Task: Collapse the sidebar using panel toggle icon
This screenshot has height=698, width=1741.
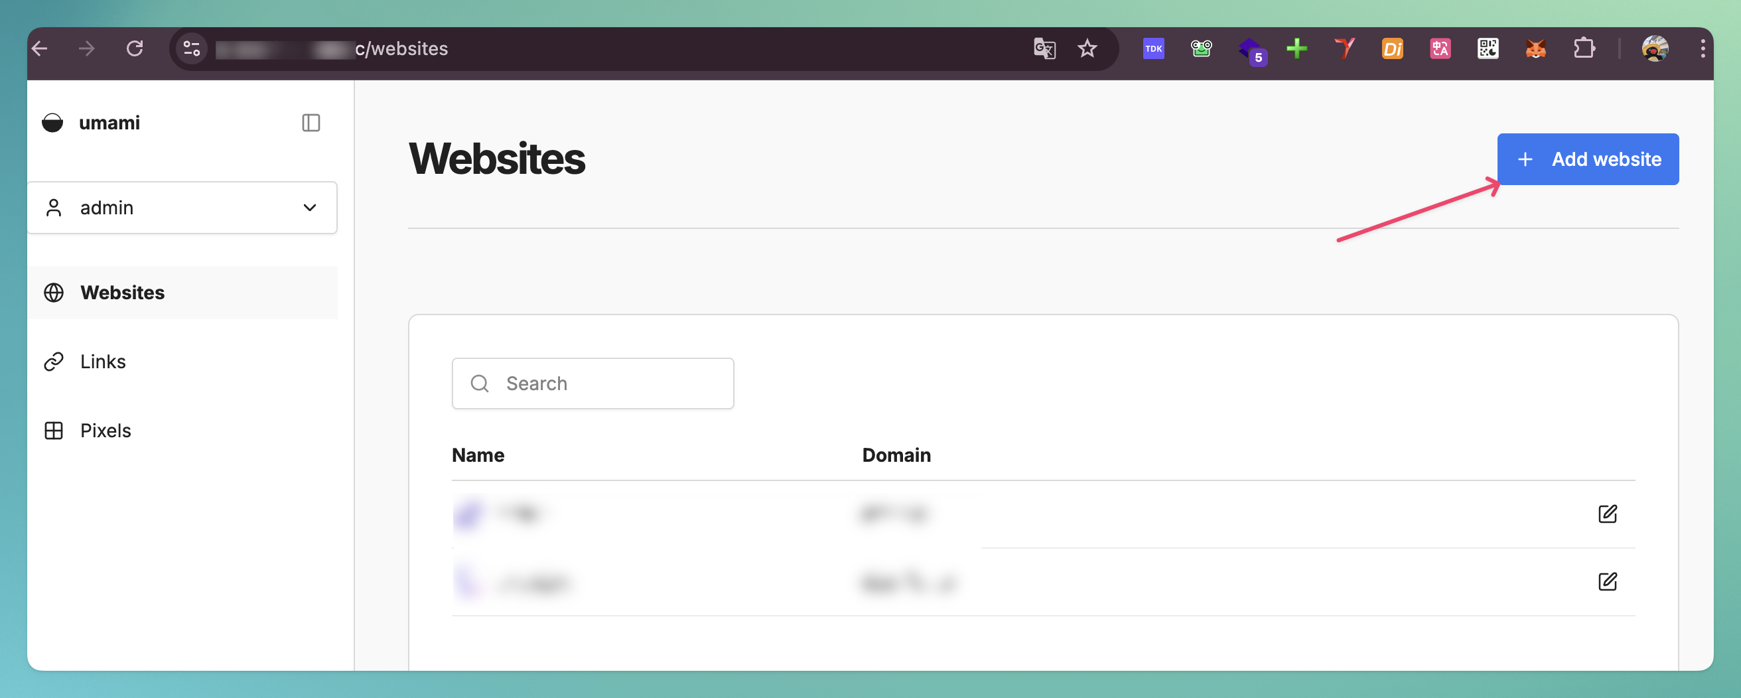Action: click(311, 123)
